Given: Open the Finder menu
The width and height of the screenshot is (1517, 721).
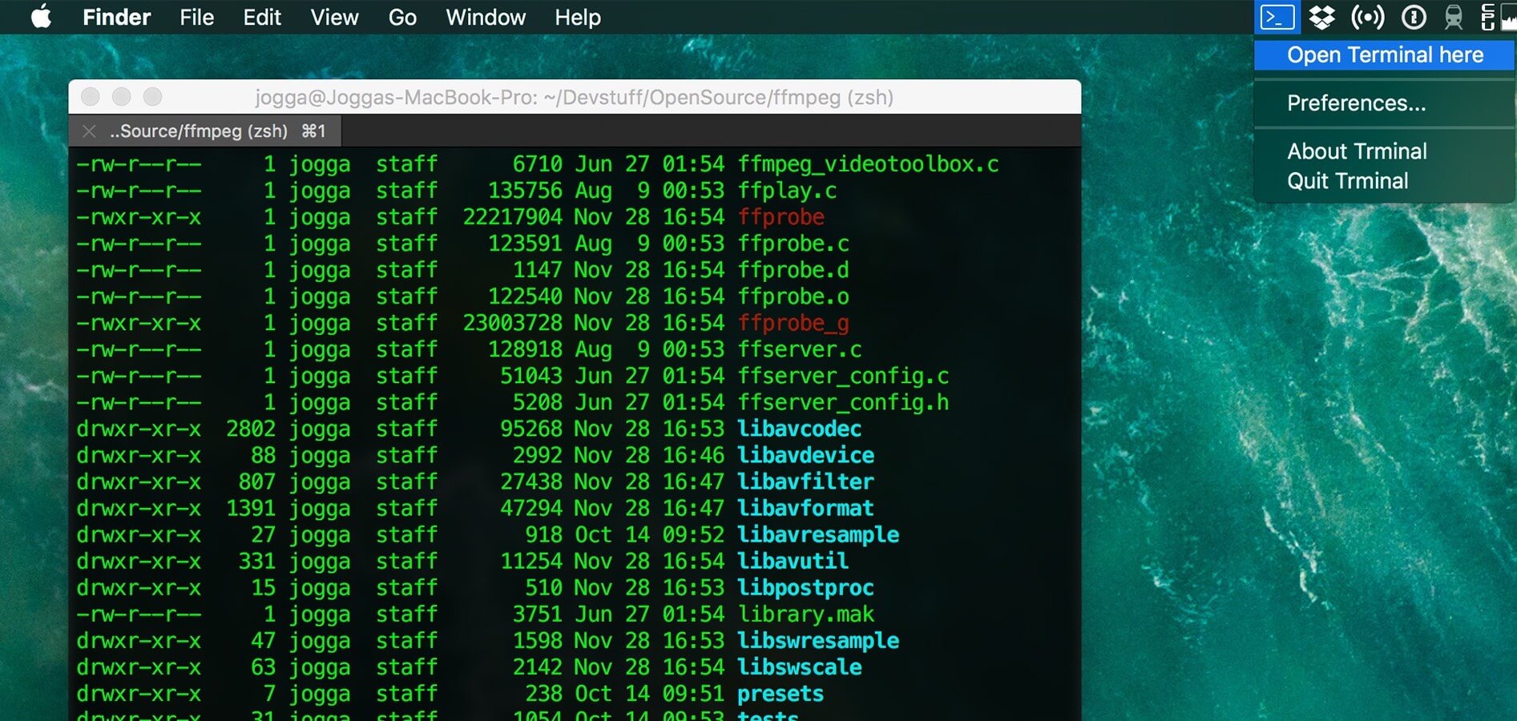Looking at the screenshot, I should point(116,17).
